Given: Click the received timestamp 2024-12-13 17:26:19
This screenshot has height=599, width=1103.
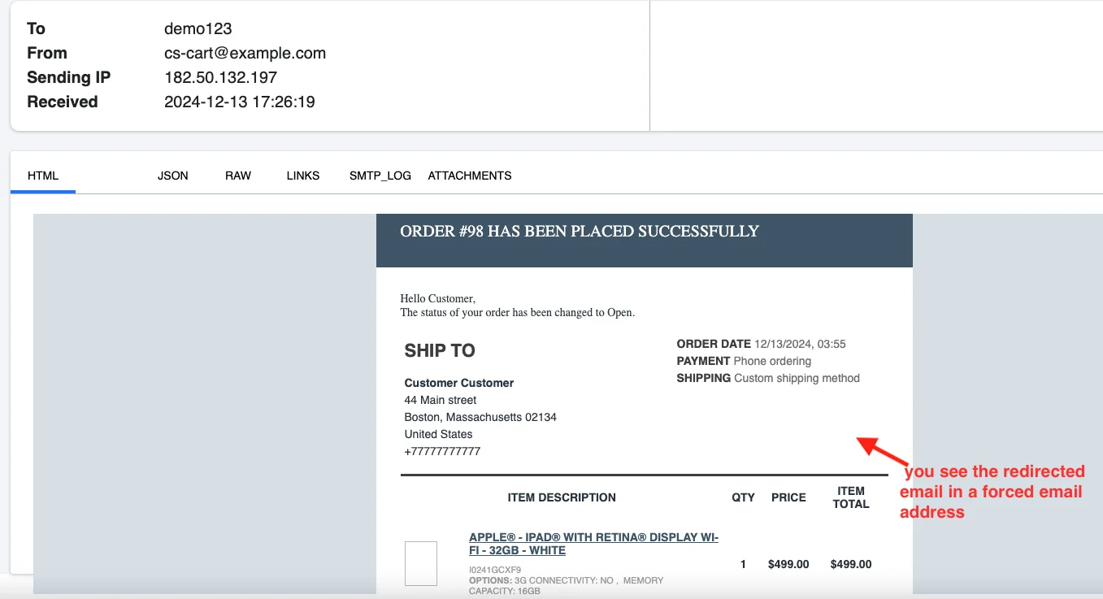Looking at the screenshot, I should click(x=240, y=102).
